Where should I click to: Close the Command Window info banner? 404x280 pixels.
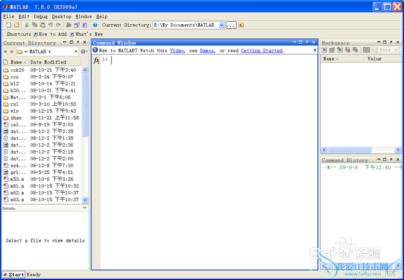pyautogui.click(x=314, y=51)
